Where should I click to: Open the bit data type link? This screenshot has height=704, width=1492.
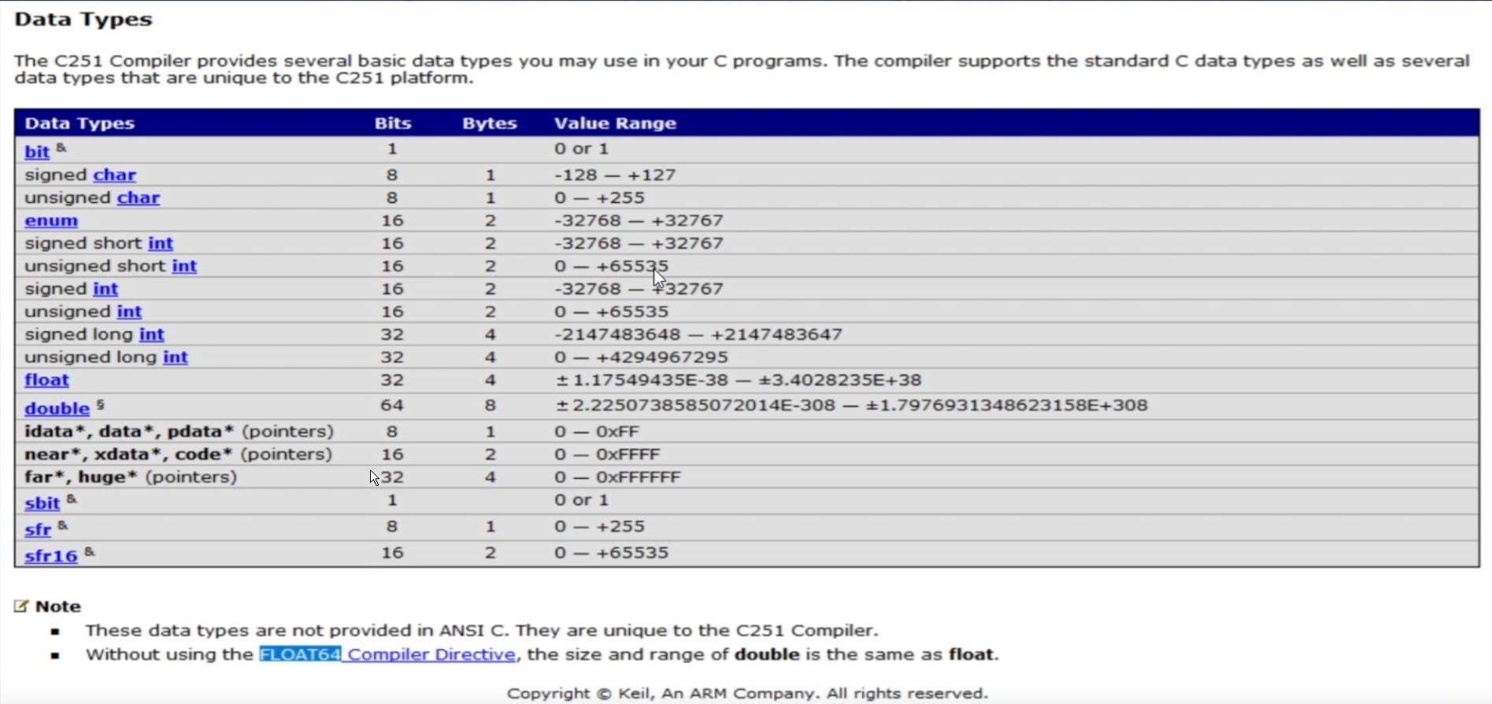coord(37,152)
